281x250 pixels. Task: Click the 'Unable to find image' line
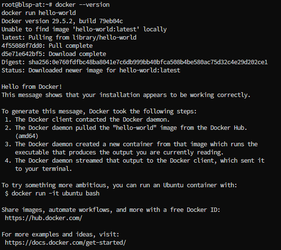pos(84,29)
